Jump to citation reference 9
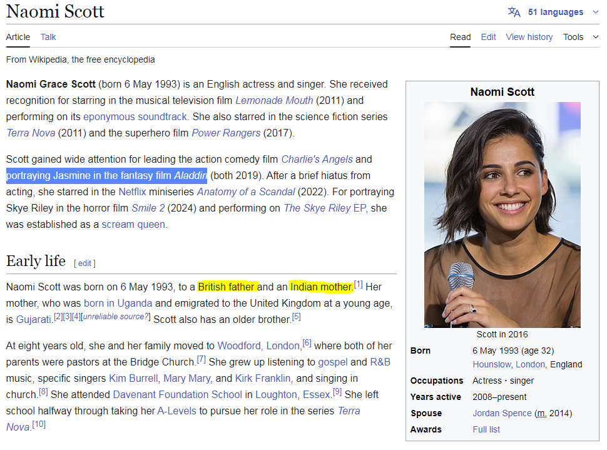Viewport: 607px width, 450px height. [x=337, y=392]
